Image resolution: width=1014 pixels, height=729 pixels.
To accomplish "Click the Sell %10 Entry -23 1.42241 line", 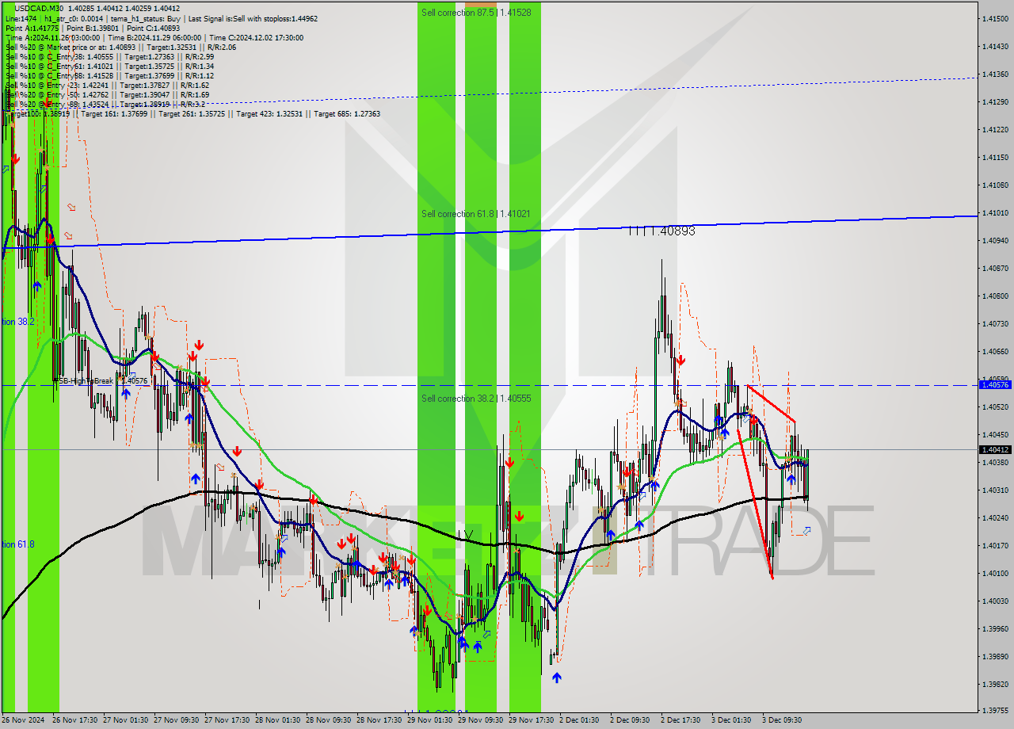I will tap(107, 84).
